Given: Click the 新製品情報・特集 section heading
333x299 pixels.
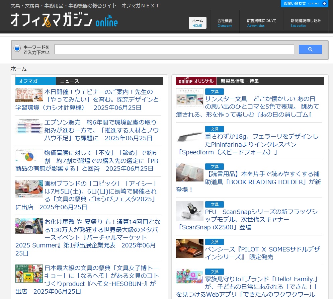Looking at the screenshot, I should click(240, 81).
